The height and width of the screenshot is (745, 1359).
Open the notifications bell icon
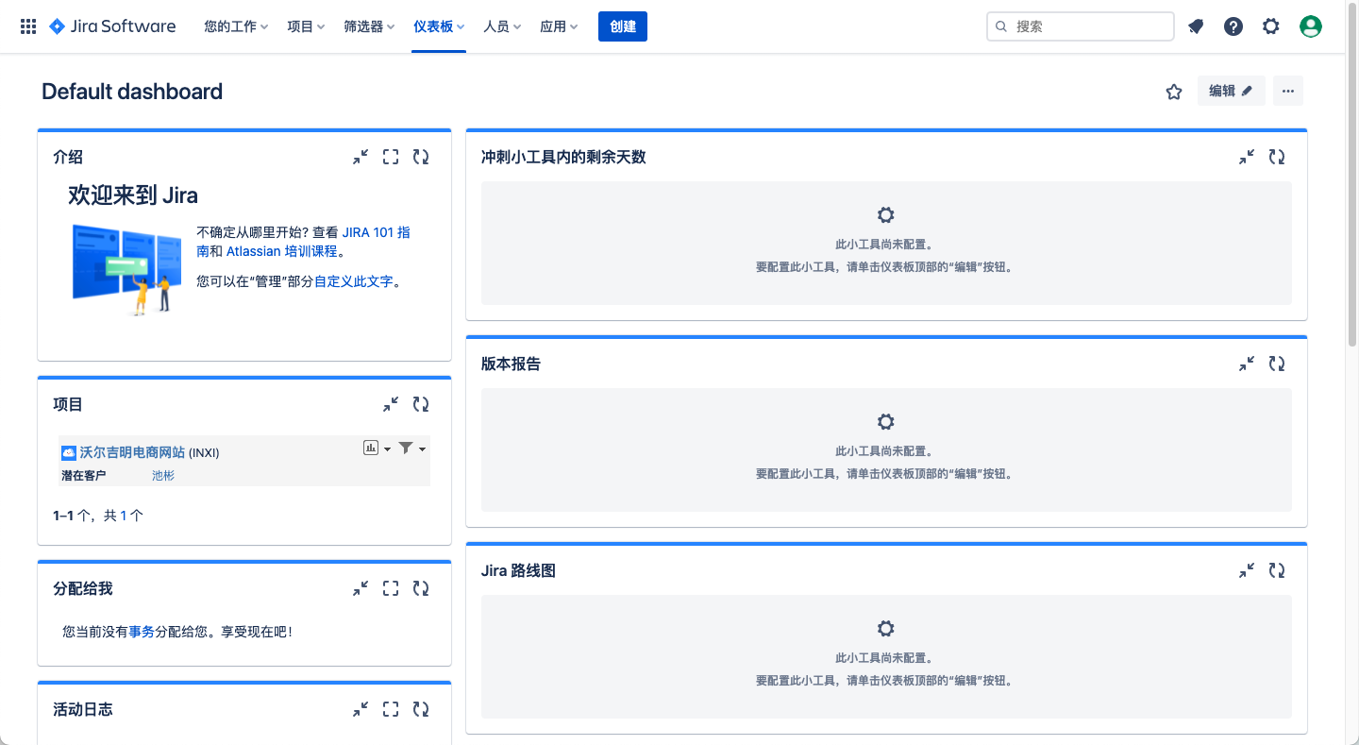click(1196, 26)
